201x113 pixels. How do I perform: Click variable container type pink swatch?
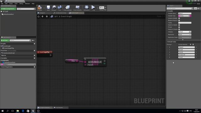pyautogui.click(x=191, y=16)
